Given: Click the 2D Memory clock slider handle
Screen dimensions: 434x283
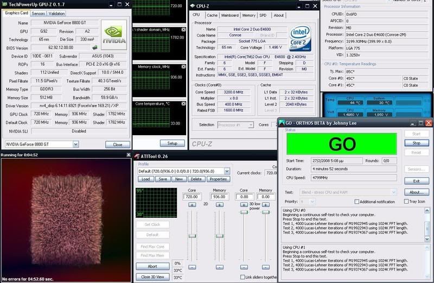Looking at the screenshot, I should [220, 236].
